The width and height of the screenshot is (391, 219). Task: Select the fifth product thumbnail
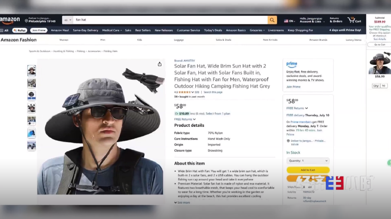click(x=31, y=121)
